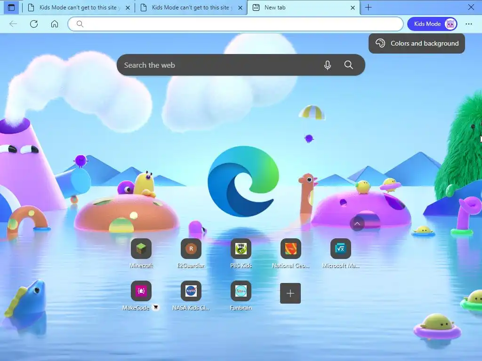Open the Funbrain quick link tile
This screenshot has height=361, width=482.
coord(241,290)
